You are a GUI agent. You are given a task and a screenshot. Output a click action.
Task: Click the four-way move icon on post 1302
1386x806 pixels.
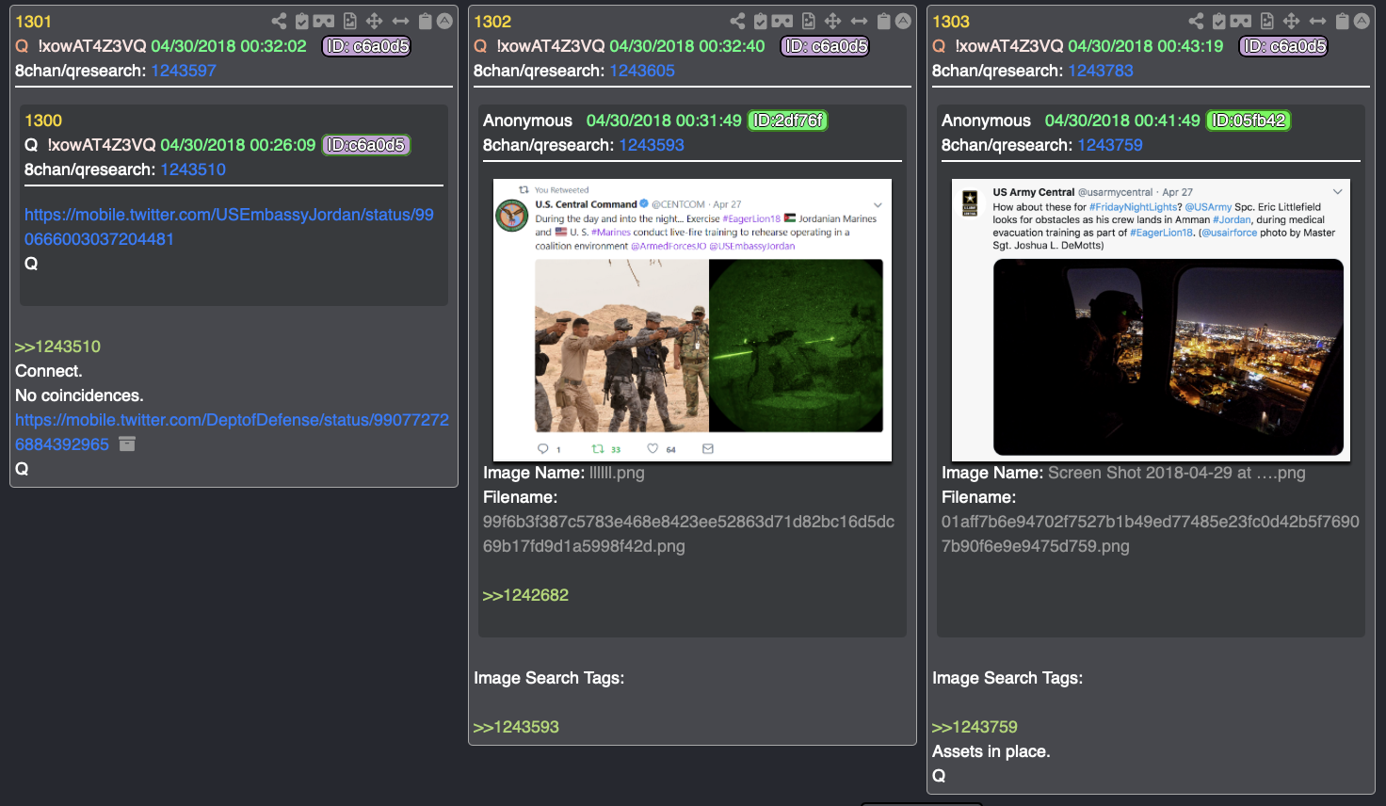point(833,21)
